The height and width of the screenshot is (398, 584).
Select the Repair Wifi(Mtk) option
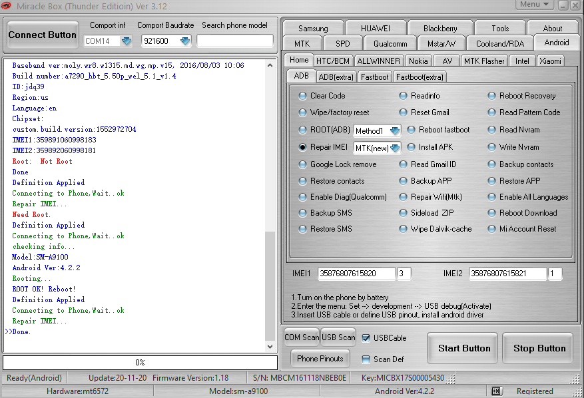[403, 197]
